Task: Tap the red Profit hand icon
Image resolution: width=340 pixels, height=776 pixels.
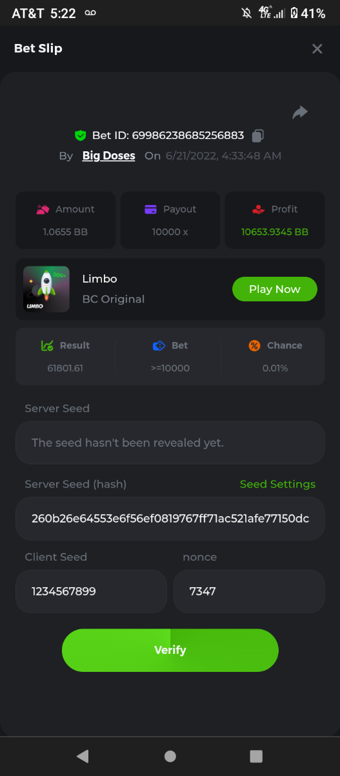Action: pyautogui.click(x=258, y=209)
